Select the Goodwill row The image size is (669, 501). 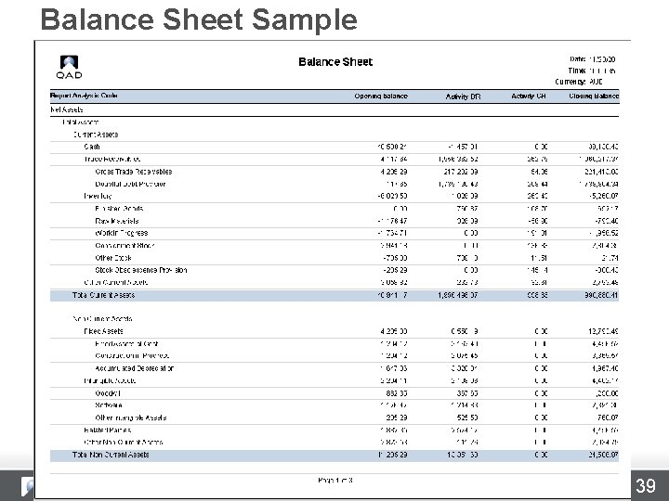334,393
